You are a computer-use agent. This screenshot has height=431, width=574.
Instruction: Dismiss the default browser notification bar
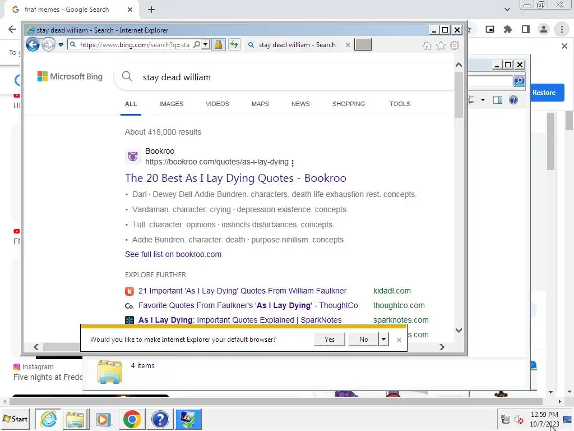pos(399,340)
